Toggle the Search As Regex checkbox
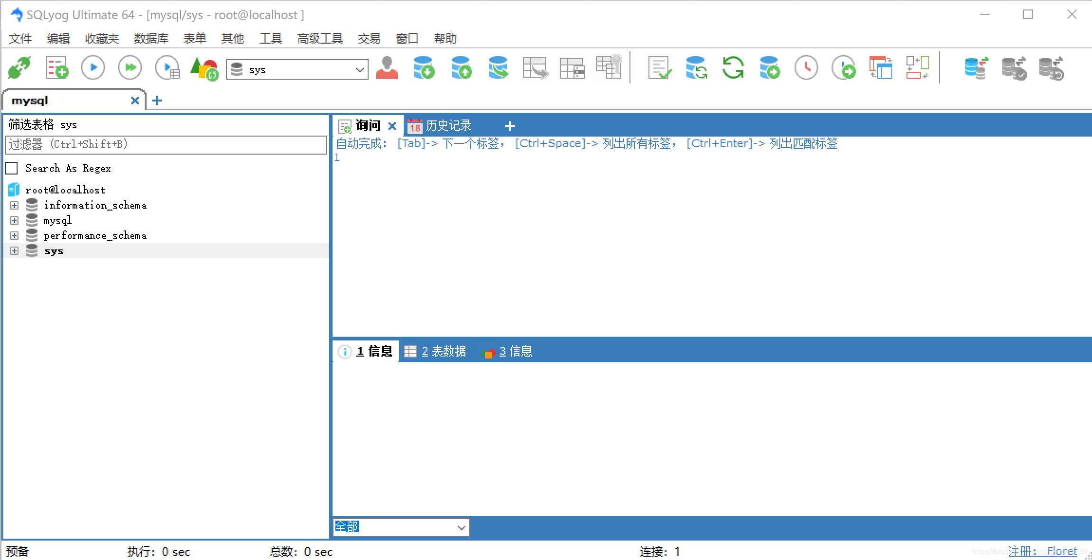This screenshot has width=1092, height=560. (x=11, y=168)
